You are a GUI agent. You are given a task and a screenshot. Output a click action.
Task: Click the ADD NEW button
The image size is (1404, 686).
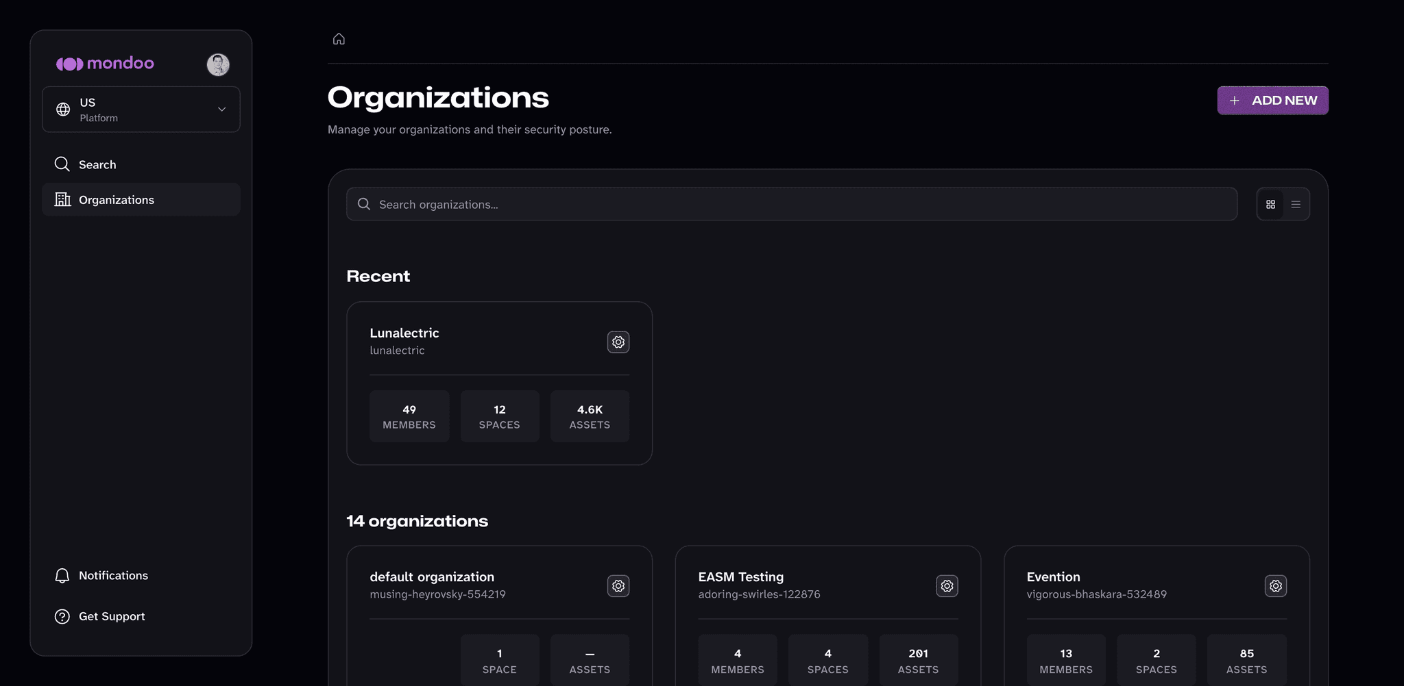click(1273, 101)
